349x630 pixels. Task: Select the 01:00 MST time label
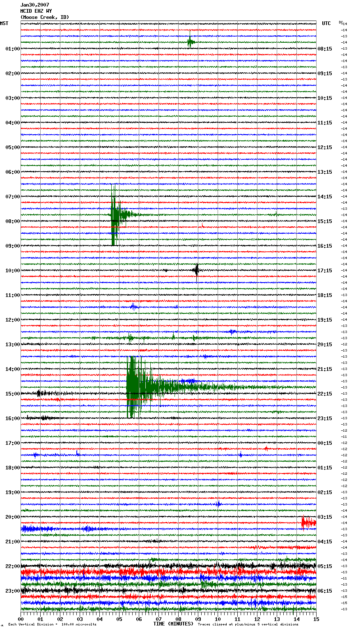[13, 49]
